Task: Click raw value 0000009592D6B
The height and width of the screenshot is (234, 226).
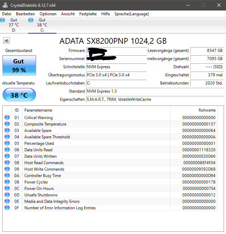Action: coord(199,169)
